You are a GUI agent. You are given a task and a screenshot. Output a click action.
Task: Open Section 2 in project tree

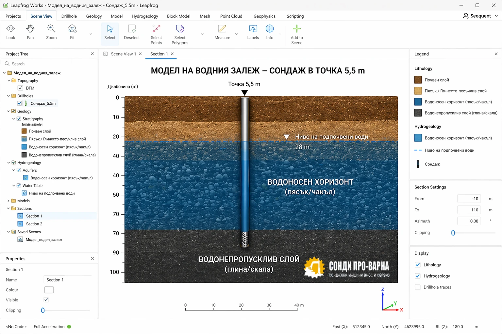coord(34,224)
